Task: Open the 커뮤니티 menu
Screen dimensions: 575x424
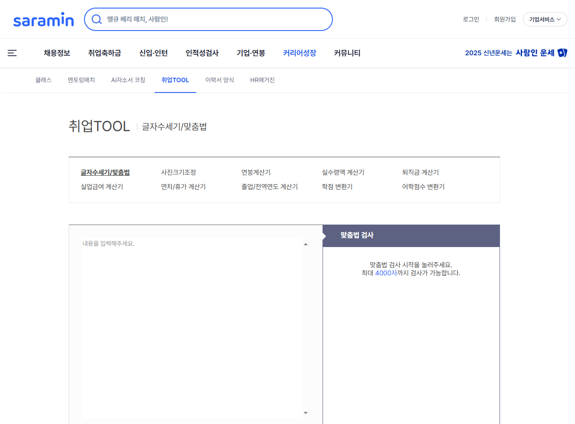Action: coord(347,53)
